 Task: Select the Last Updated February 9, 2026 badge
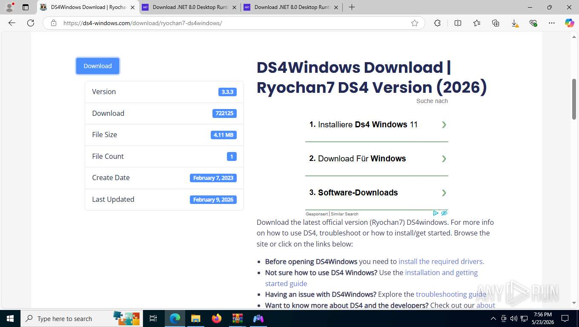[213, 200]
